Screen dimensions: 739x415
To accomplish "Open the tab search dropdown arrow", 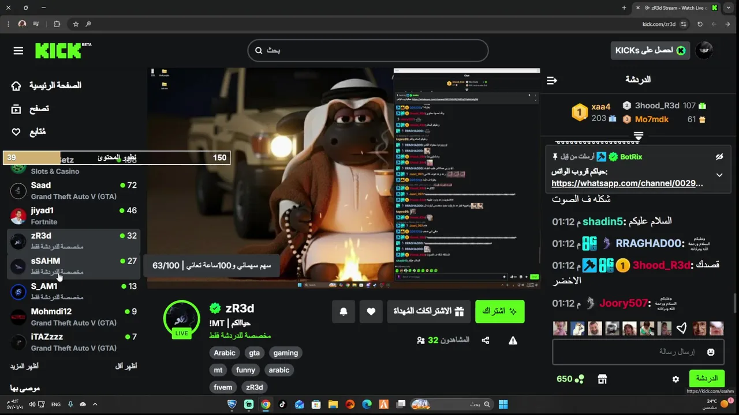I will pyautogui.click(x=729, y=7).
